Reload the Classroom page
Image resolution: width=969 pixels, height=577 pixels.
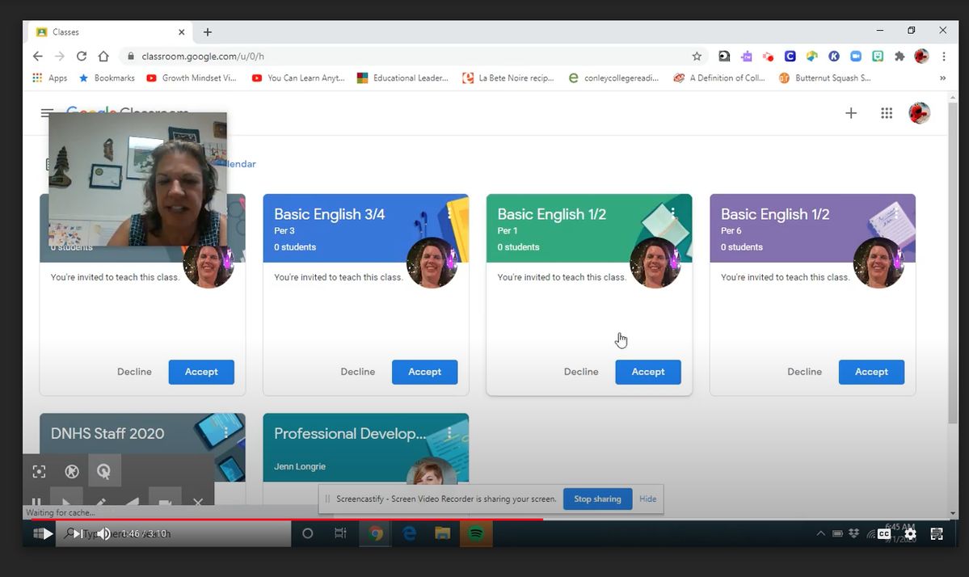coord(82,57)
